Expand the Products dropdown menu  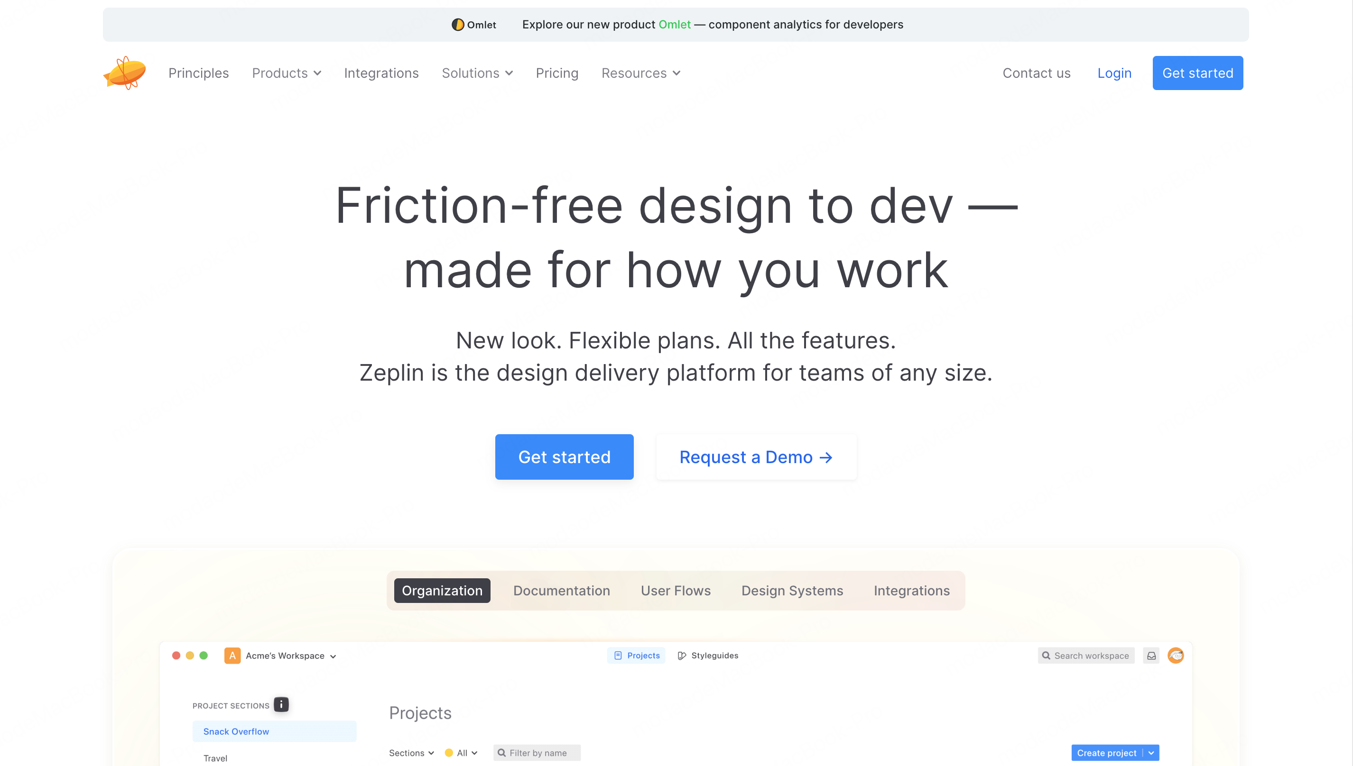tap(287, 73)
